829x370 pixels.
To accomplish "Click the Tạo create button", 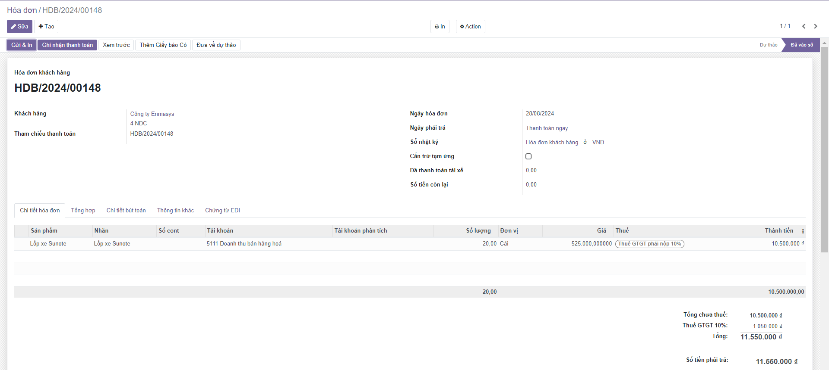I will pyautogui.click(x=46, y=26).
